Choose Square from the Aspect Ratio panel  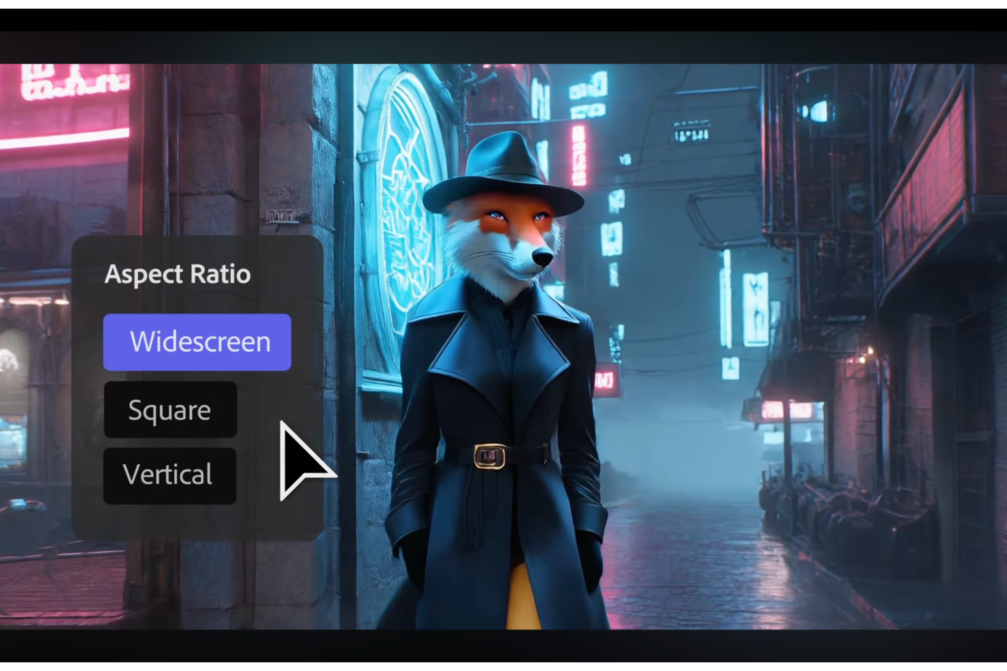click(x=170, y=410)
